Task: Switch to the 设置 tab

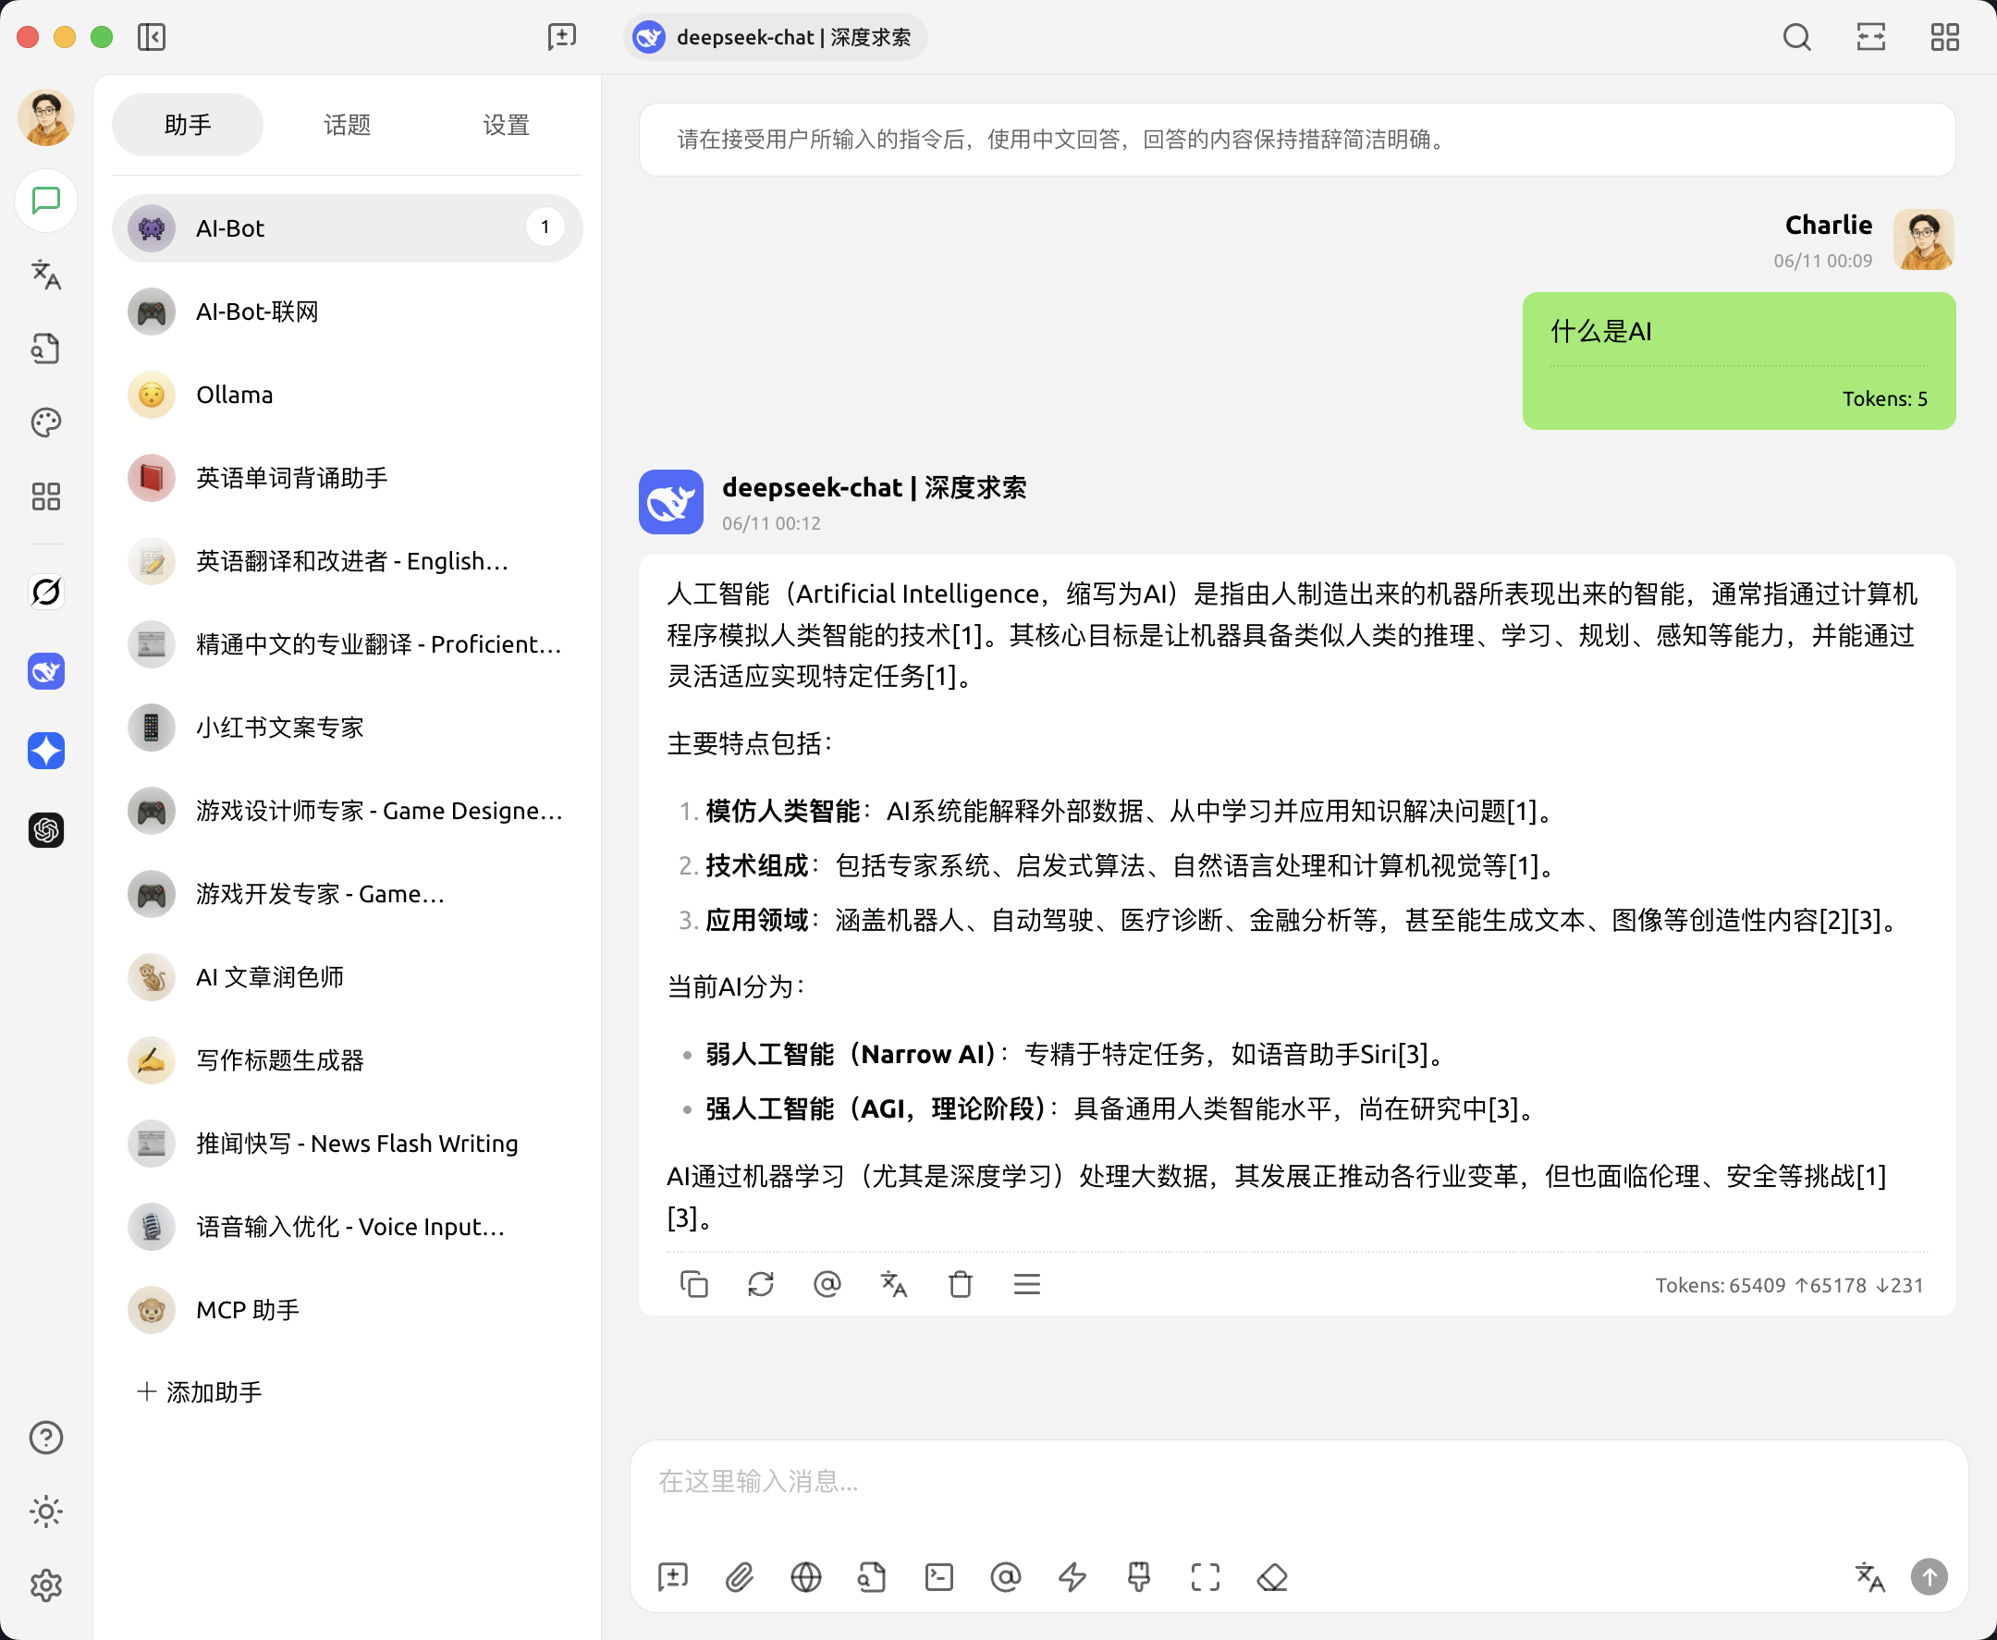Action: click(507, 125)
